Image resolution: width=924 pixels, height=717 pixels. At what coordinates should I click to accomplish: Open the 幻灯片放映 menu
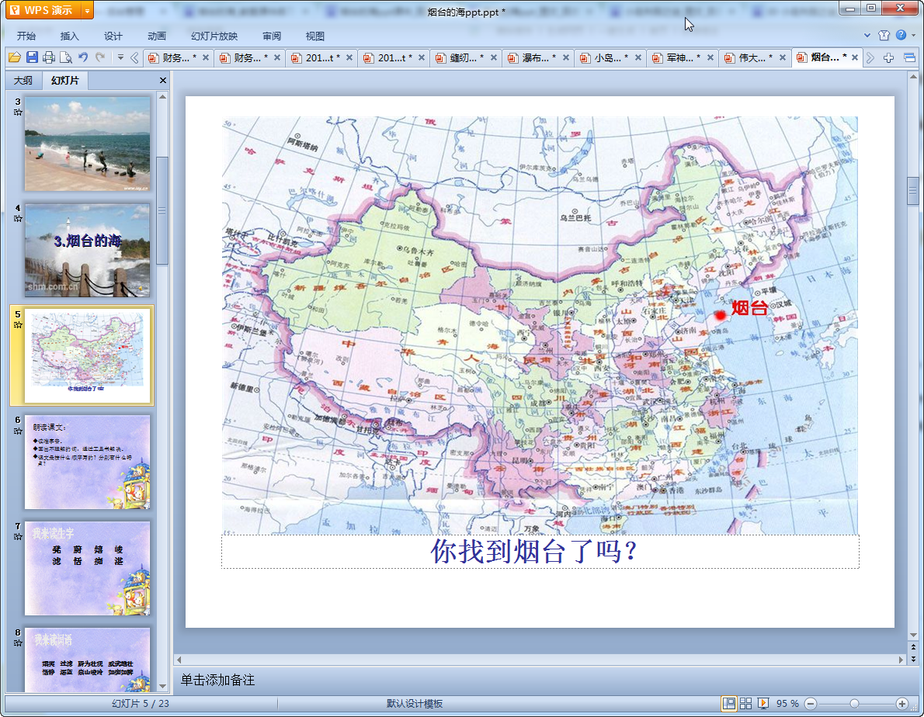click(214, 36)
